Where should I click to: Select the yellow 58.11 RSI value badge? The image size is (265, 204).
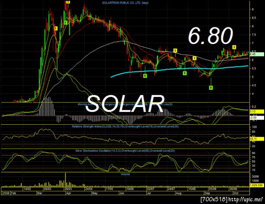click(x=257, y=139)
